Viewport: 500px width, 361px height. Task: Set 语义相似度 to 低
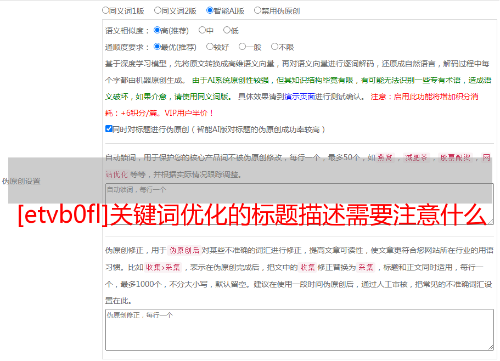pyautogui.click(x=227, y=30)
